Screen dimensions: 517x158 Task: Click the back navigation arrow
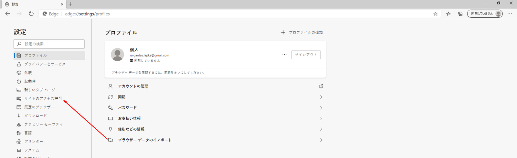[x=8, y=14]
